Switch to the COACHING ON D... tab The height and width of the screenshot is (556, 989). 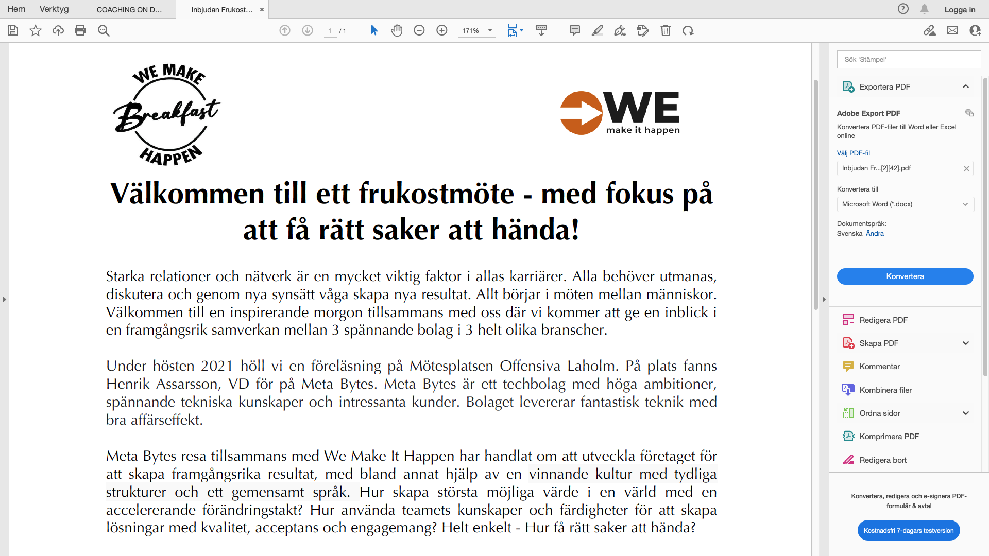click(x=129, y=10)
